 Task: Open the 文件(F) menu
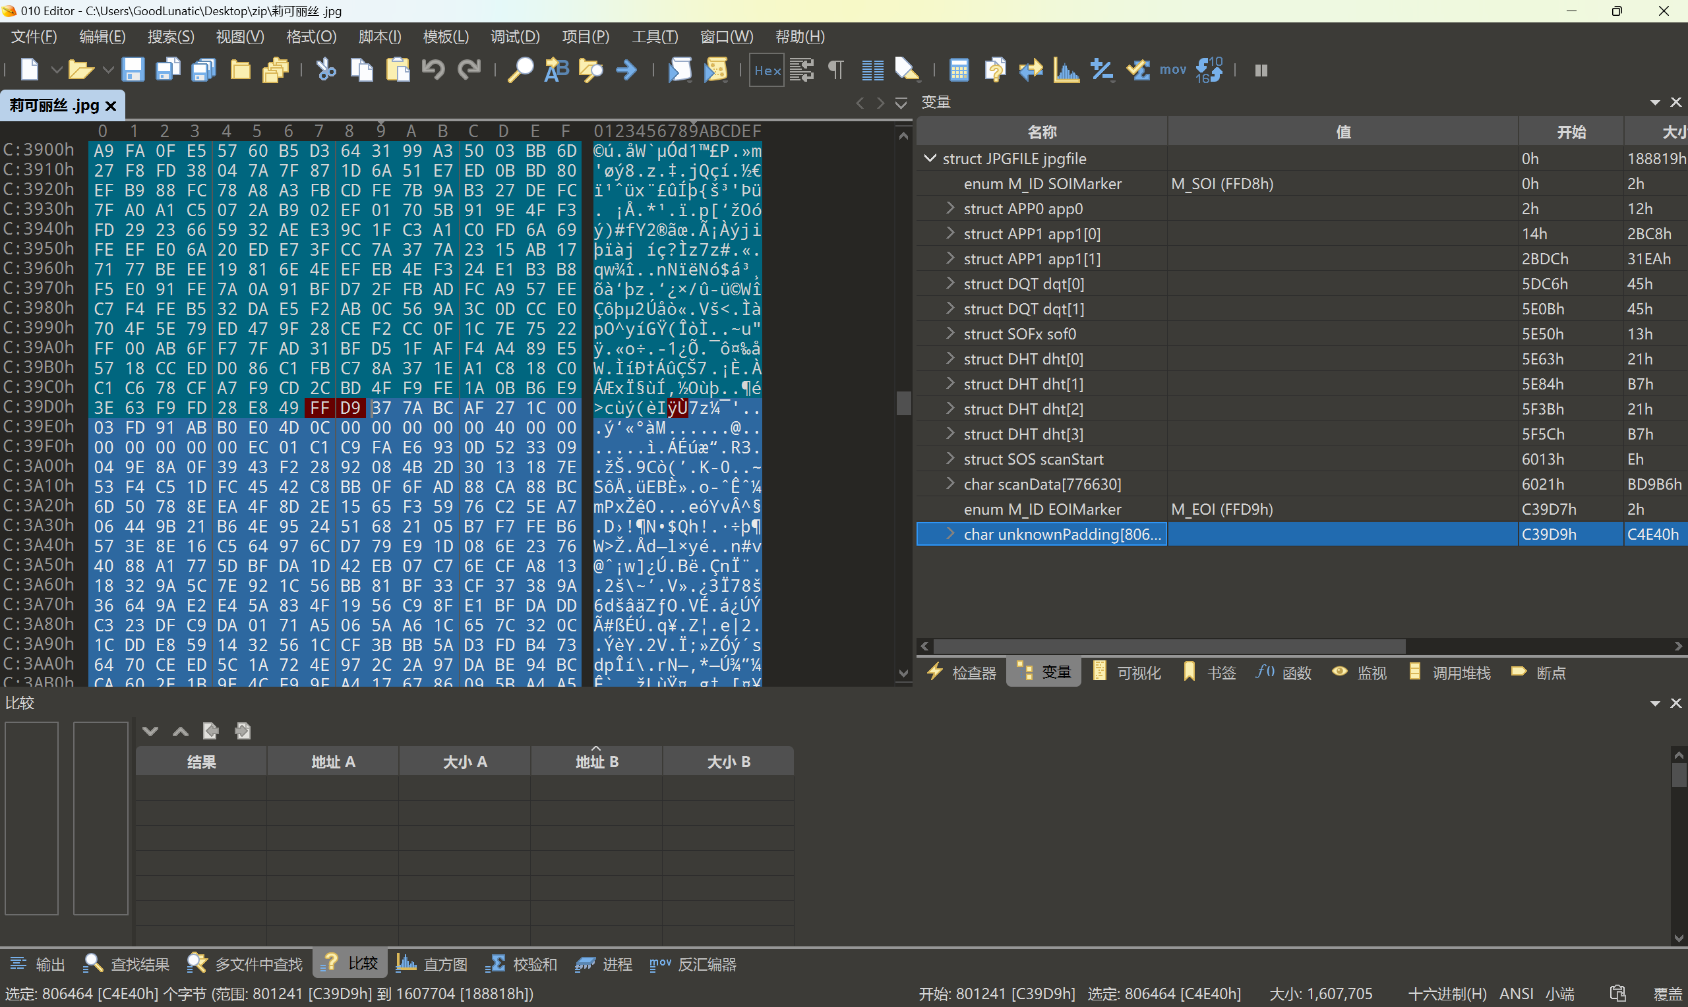[x=34, y=36]
